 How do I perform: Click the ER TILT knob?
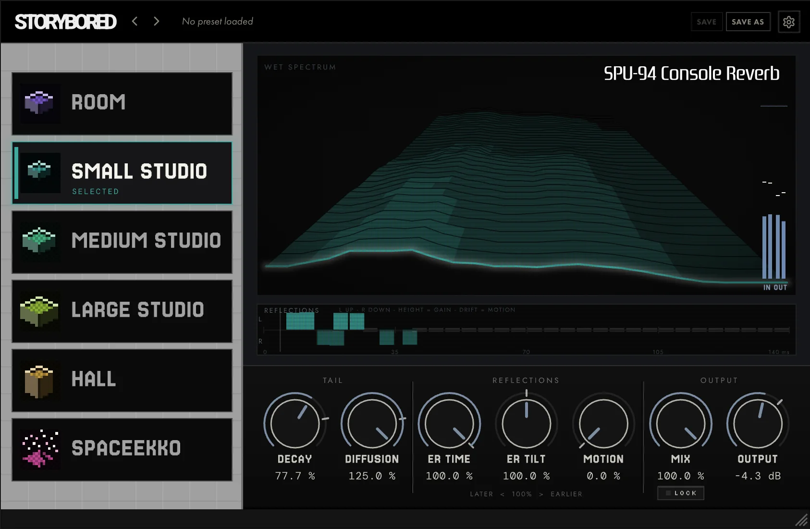(527, 424)
